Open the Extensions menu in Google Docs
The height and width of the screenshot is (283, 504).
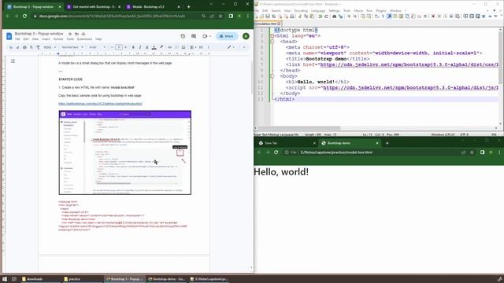click(84, 39)
